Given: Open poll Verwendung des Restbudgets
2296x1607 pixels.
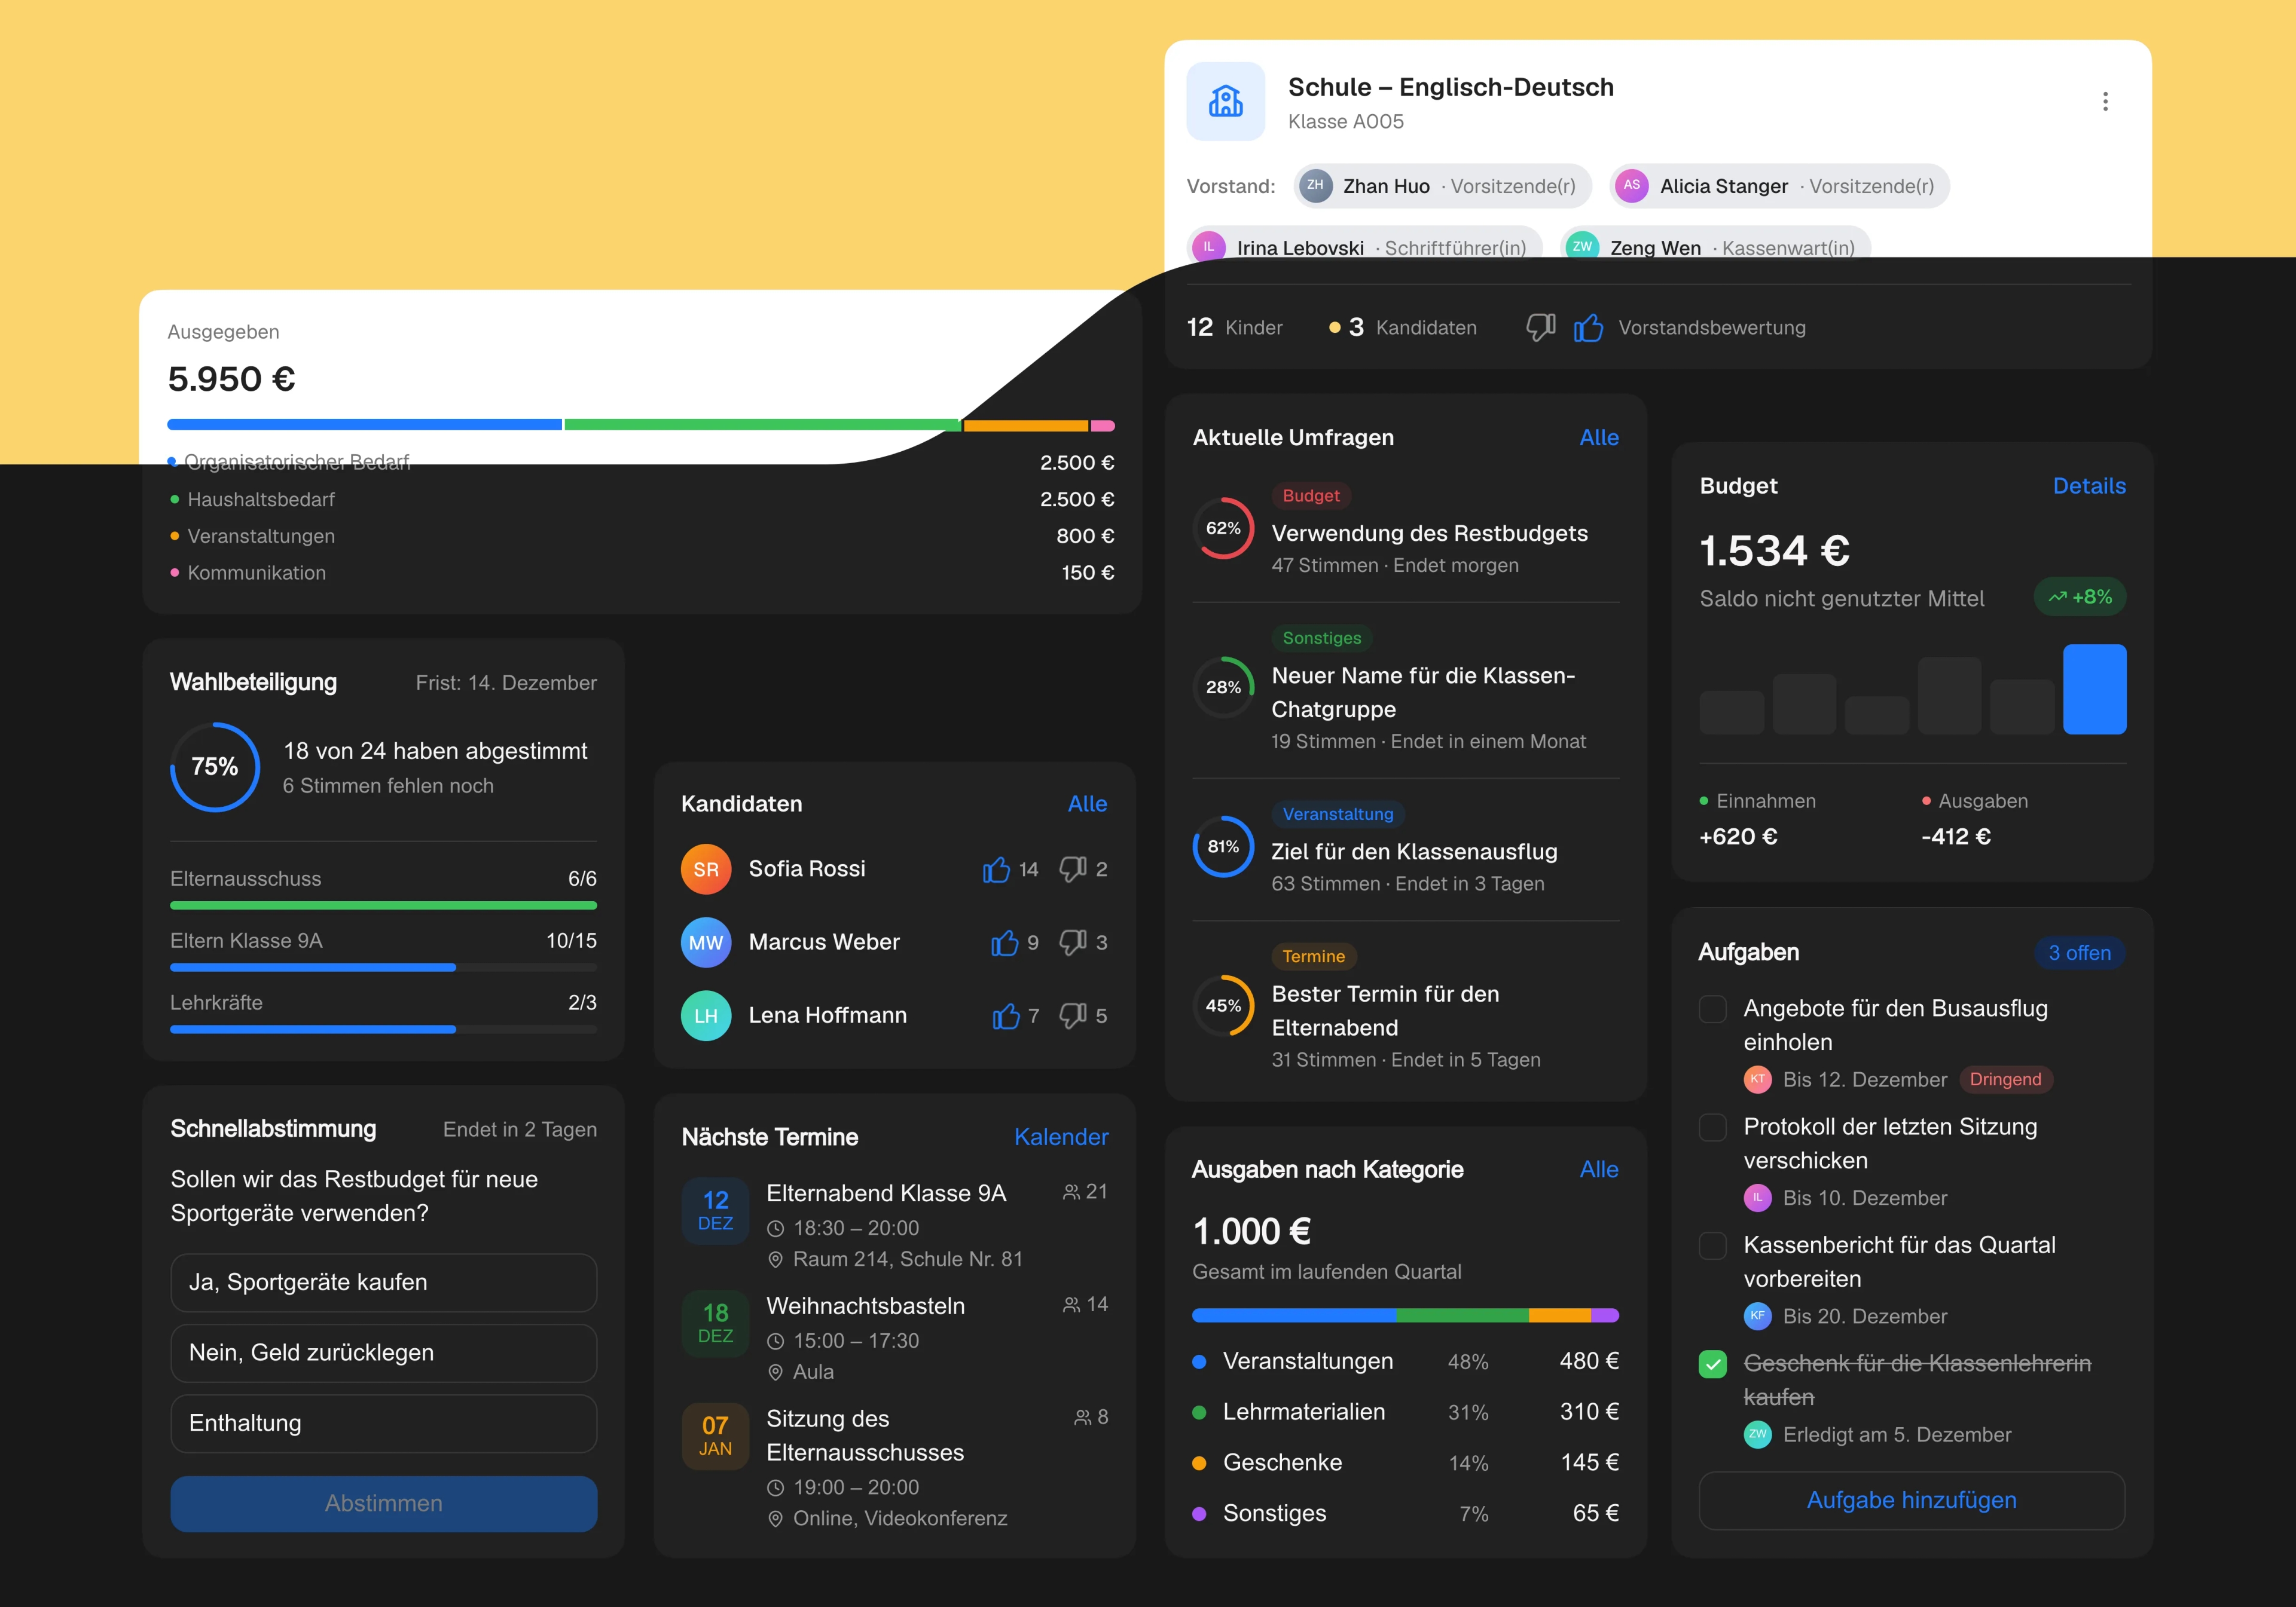Looking at the screenshot, I should tap(1405, 531).
